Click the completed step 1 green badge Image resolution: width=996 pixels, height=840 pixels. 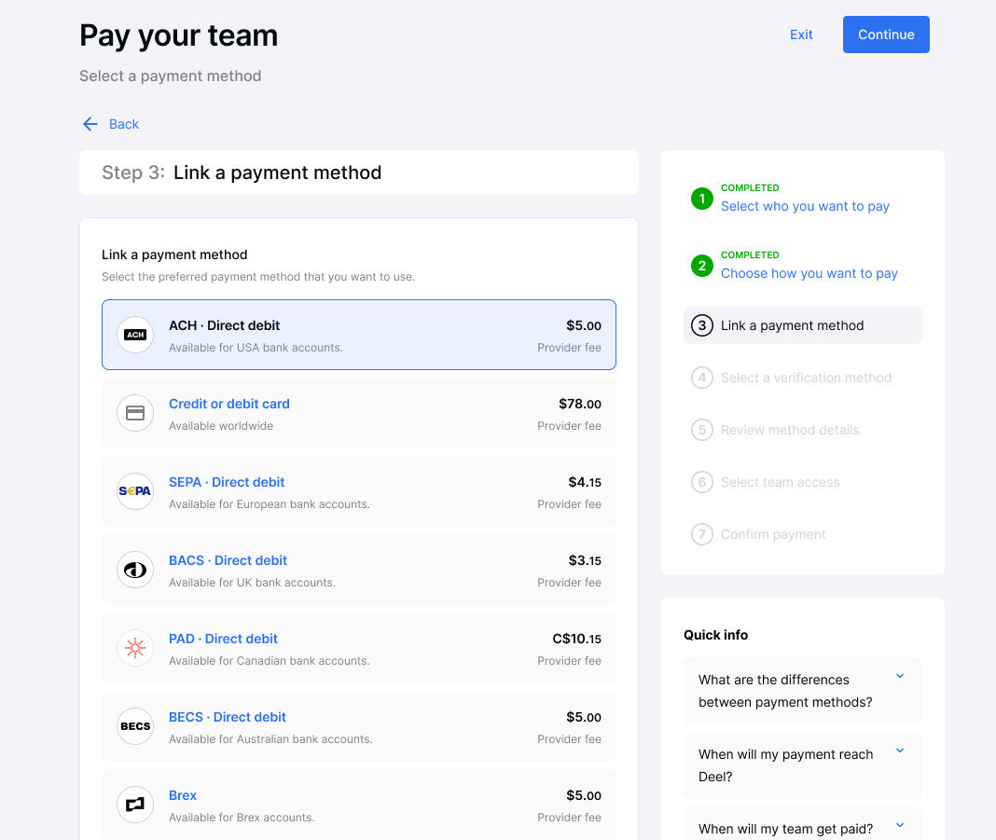(701, 199)
